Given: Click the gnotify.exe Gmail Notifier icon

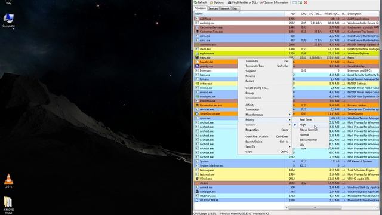Looking at the screenshot, I should (197, 66).
